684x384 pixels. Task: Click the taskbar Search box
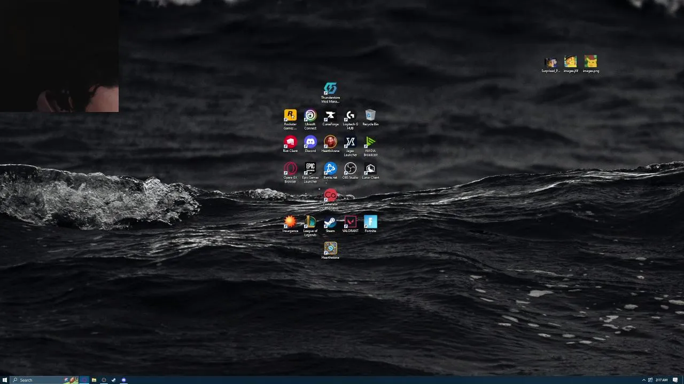[44, 380]
